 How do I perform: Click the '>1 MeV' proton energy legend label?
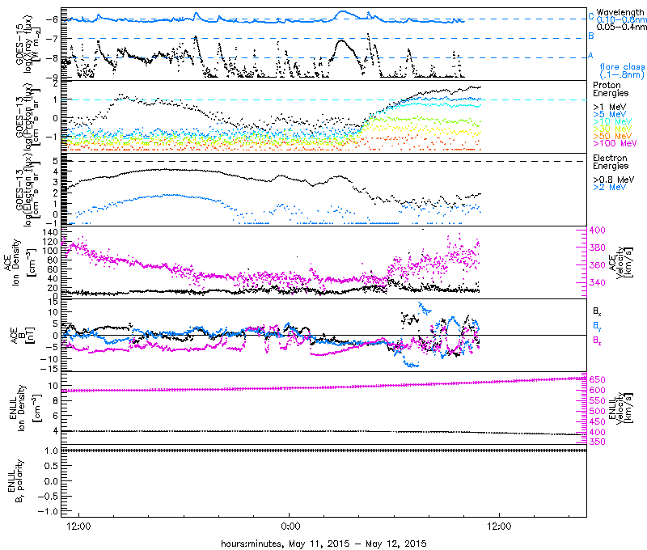pos(609,107)
